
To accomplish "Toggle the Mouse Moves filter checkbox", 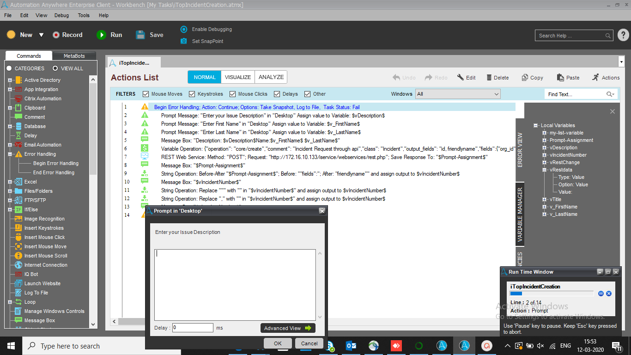I will tap(146, 94).
